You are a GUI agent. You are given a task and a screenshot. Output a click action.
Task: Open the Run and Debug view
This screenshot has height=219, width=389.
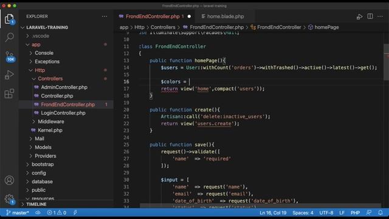coord(10,75)
